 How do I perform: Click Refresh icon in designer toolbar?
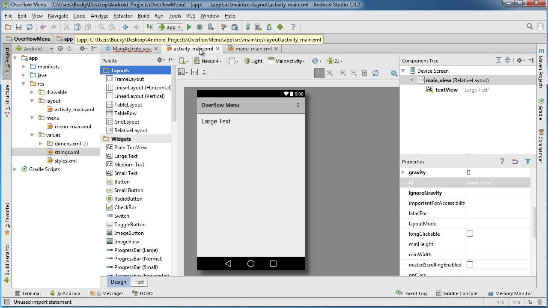point(375,73)
